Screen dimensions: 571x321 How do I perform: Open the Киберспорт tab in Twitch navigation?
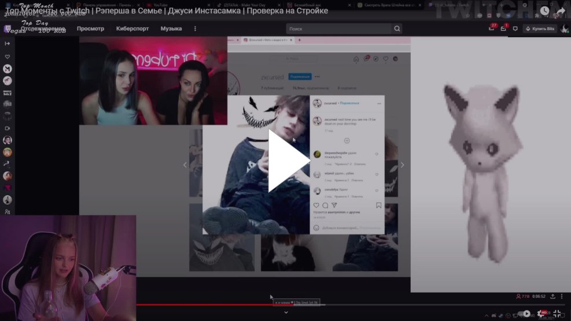[x=132, y=28]
